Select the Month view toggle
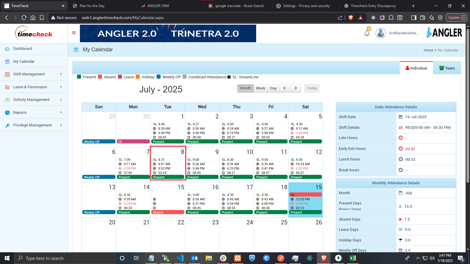 (245, 88)
